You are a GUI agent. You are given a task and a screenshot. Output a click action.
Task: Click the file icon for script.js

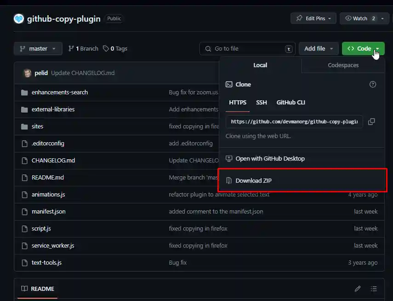click(24, 229)
